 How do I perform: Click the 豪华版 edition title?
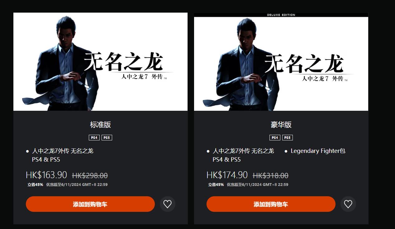281,125
